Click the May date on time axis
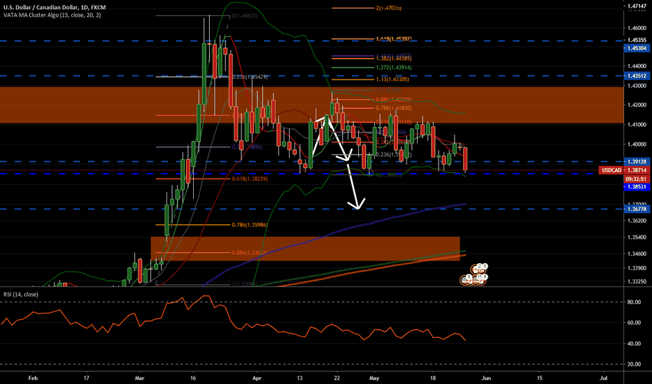Viewport: 652px width, 384px height. (374, 378)
